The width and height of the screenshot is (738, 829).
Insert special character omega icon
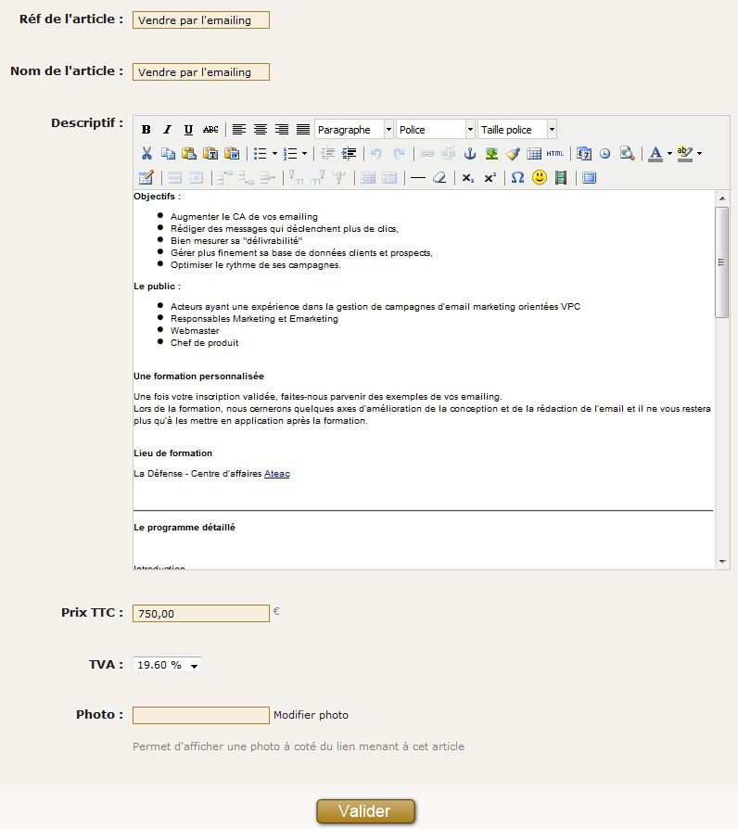517,178
